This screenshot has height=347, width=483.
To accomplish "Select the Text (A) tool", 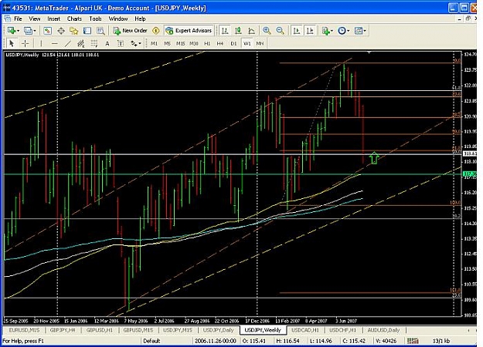I will 107,44.
